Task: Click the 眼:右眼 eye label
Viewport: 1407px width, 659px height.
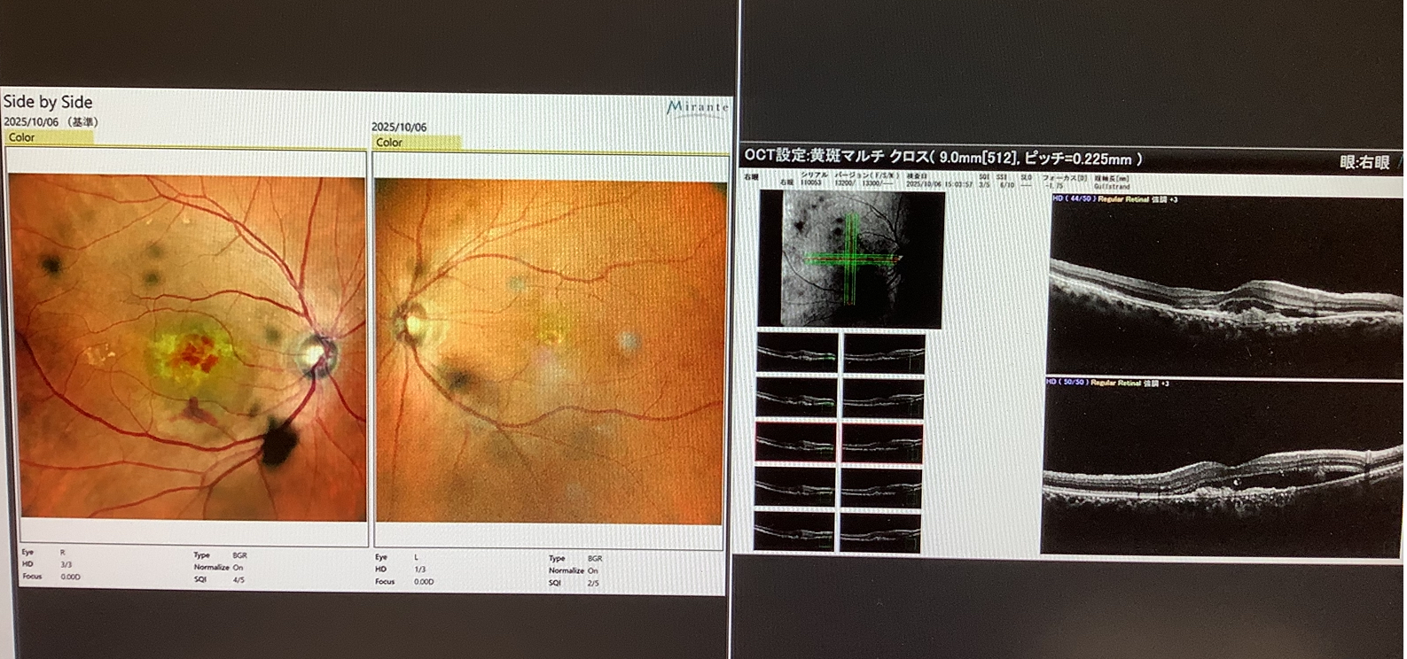Action: pyautogui.click(x=1364, y=162)
